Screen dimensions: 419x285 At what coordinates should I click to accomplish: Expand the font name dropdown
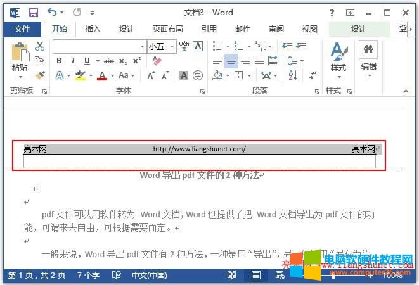coord(143,47)
